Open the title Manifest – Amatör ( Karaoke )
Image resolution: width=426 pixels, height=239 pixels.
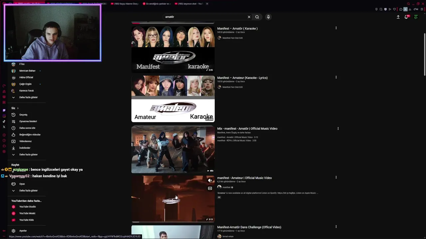pyautogui.click(x=237, y=29)
